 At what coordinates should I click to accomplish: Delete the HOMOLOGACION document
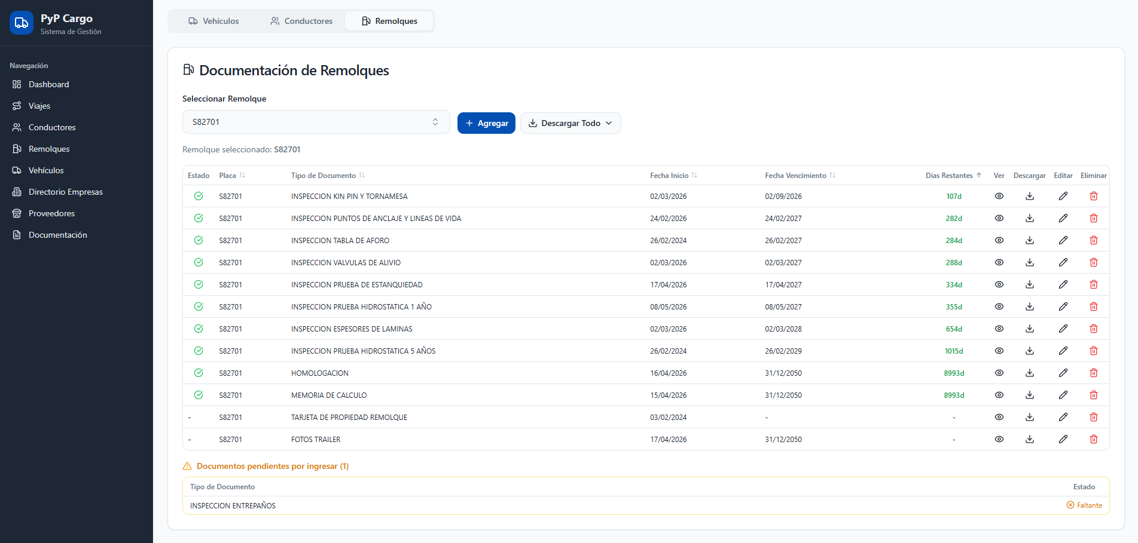coord(1094,373)
